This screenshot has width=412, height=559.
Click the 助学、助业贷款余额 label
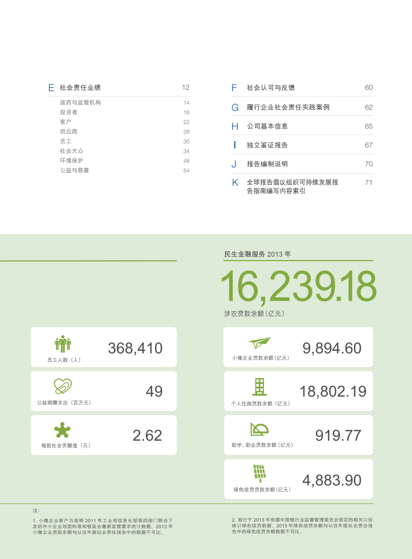pyautogui.click(x=262, y=445)
